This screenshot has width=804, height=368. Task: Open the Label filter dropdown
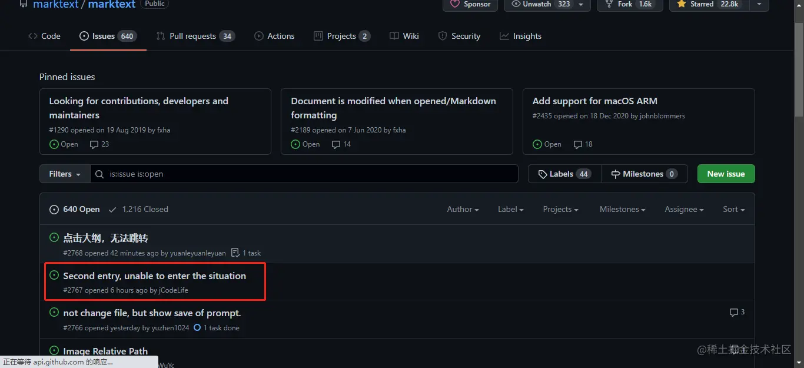510,209
